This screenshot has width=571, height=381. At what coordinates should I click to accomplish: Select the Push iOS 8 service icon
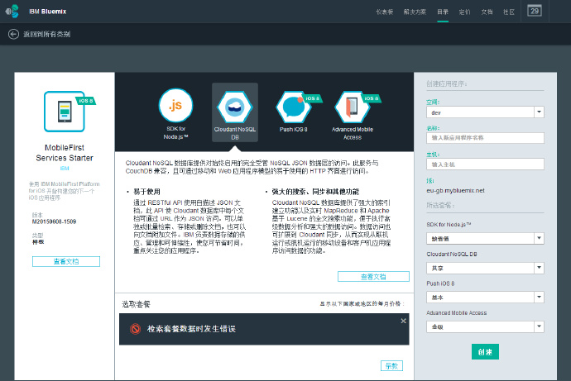point(294,107)
